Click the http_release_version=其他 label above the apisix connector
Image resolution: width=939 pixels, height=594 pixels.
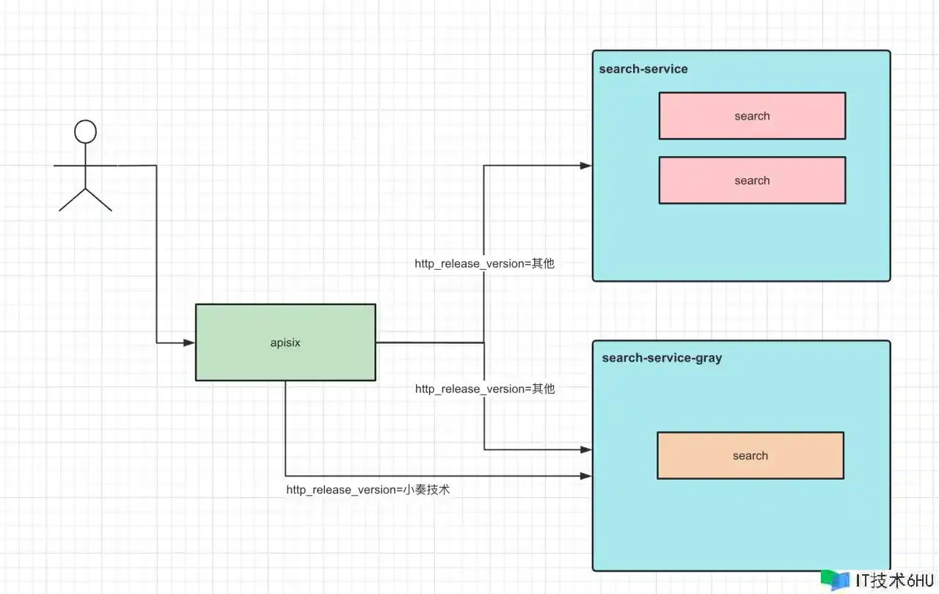(484, 263)
